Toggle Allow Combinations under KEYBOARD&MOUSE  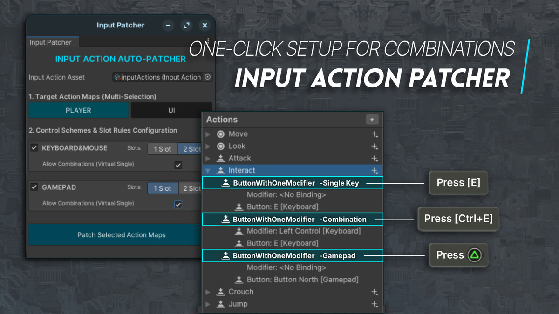(178, 165)
